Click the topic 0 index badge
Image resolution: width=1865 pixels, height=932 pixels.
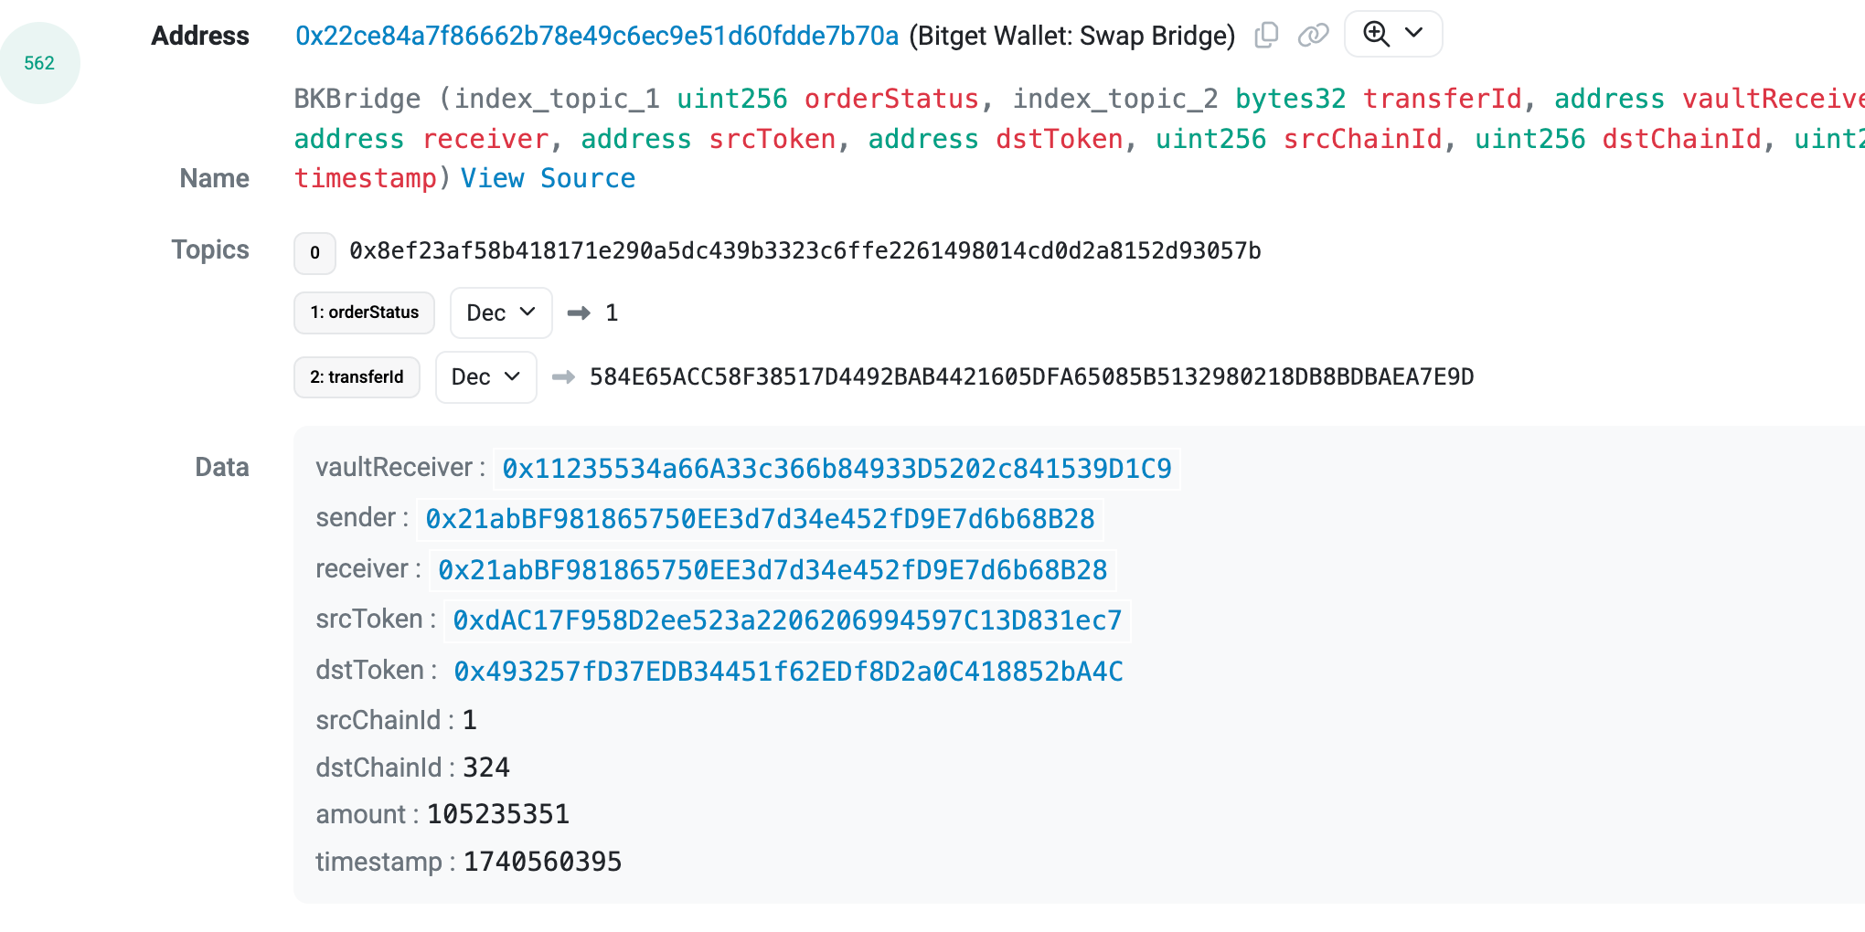tap(314, 252)
